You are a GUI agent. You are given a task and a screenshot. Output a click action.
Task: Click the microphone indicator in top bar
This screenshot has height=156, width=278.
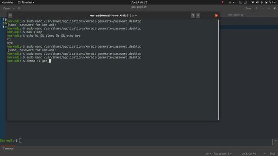click(261, 2)
